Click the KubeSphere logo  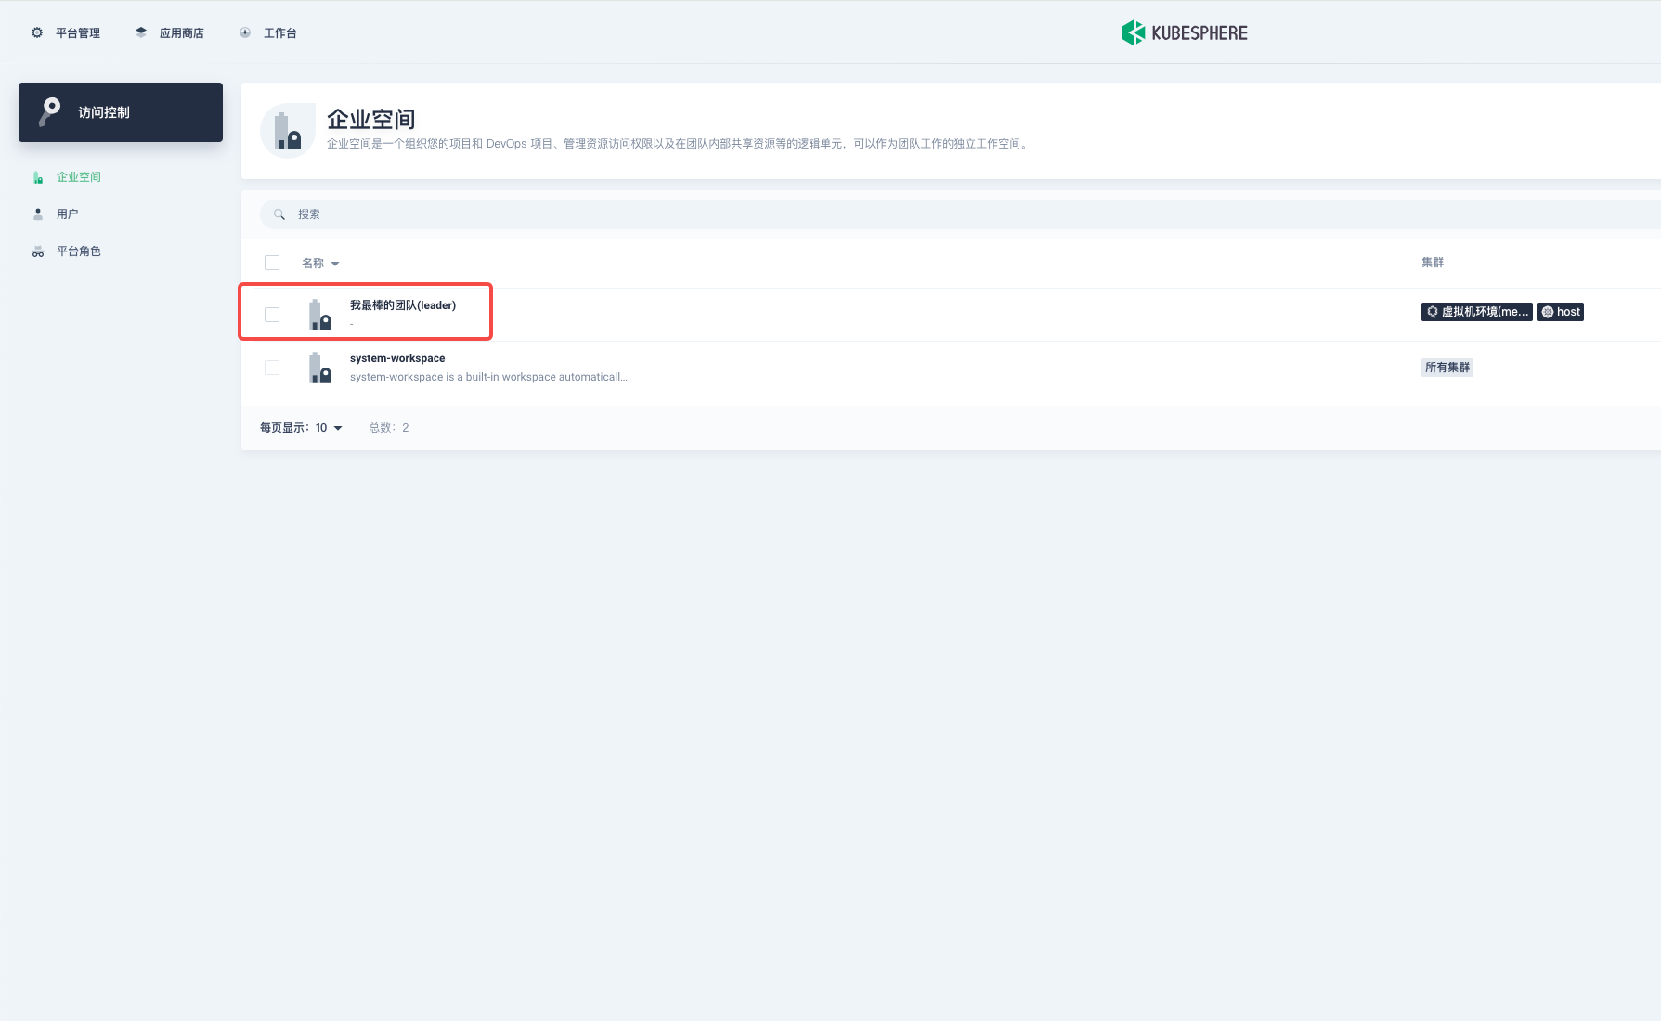(1185, 32)
